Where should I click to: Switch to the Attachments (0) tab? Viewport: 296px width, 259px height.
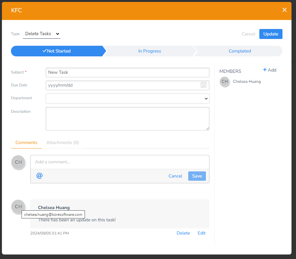point(62,142)
